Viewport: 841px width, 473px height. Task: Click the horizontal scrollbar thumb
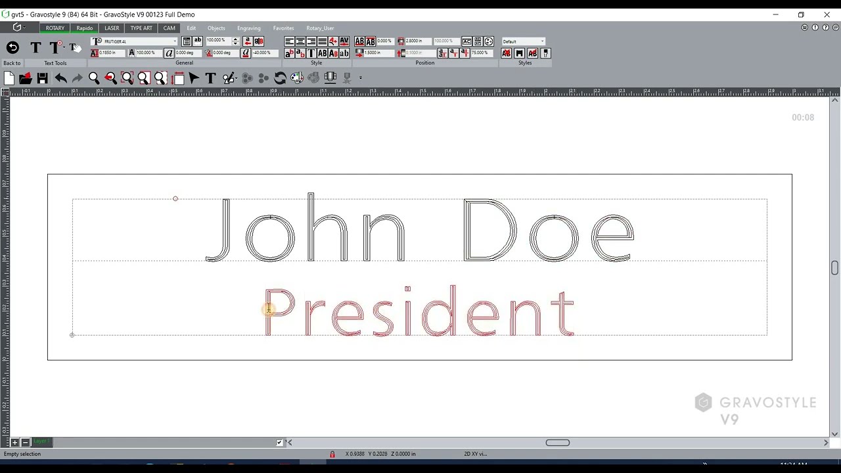pos(558,443)
